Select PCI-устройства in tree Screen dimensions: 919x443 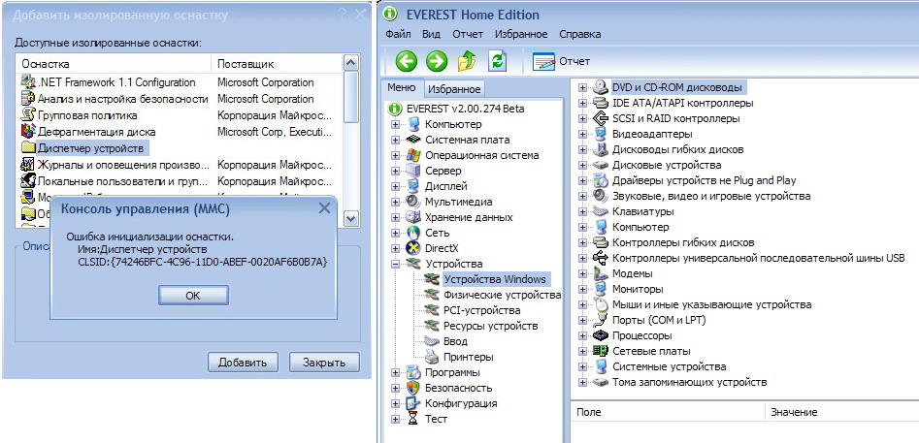pos(481,310)
